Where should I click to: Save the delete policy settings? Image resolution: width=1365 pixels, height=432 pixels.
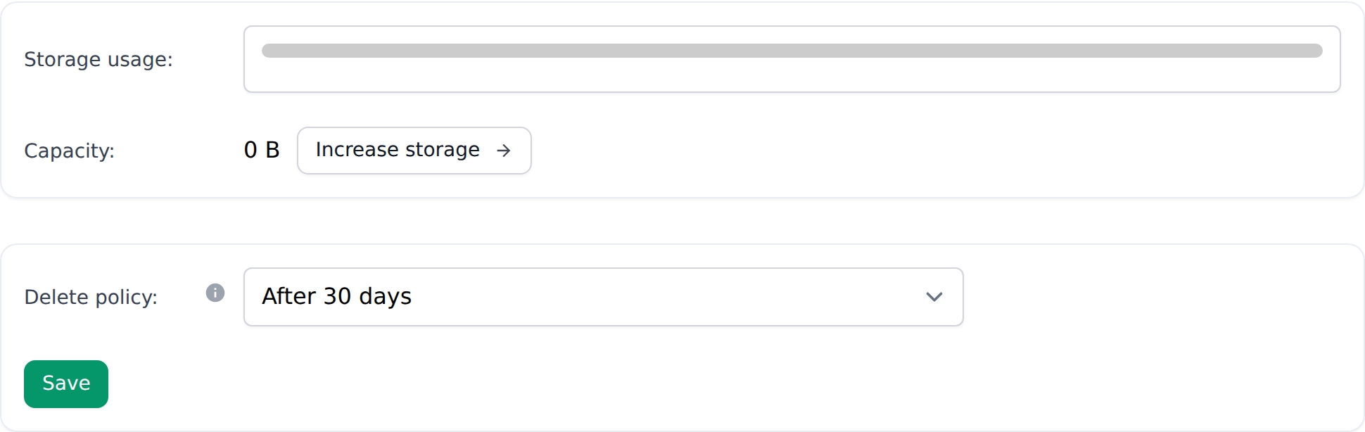pyautogui.click(x=66, y=384)
